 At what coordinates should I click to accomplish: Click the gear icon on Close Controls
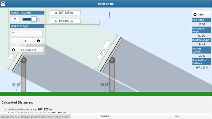14,50
